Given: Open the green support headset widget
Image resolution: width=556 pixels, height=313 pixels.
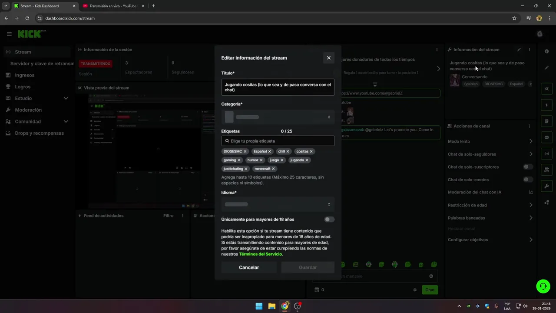Looking at the screenshot, I should [x=543, y=286].
